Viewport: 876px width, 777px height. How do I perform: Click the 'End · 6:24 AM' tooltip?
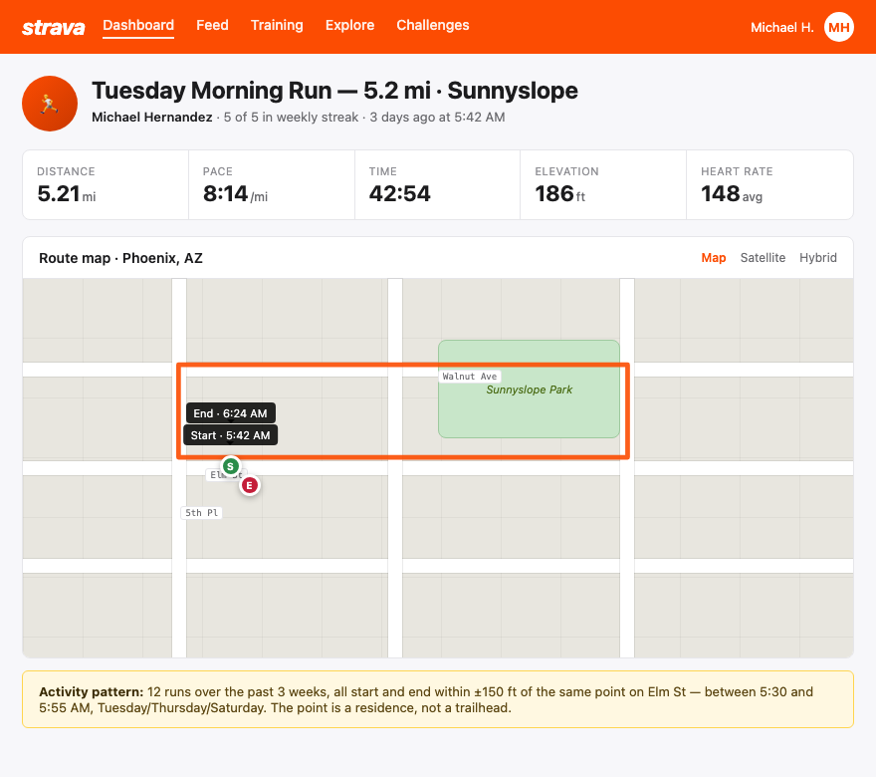point(230,412)
